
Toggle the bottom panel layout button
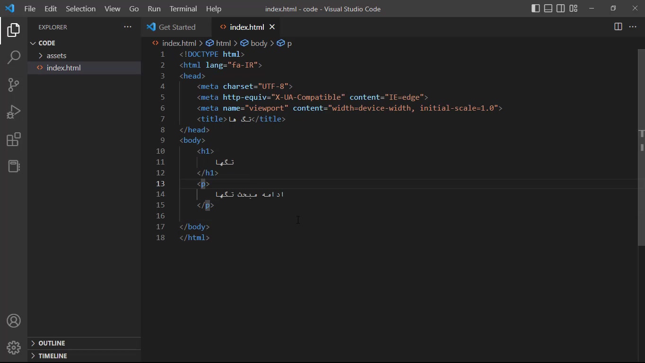click(x=548, y=9)
